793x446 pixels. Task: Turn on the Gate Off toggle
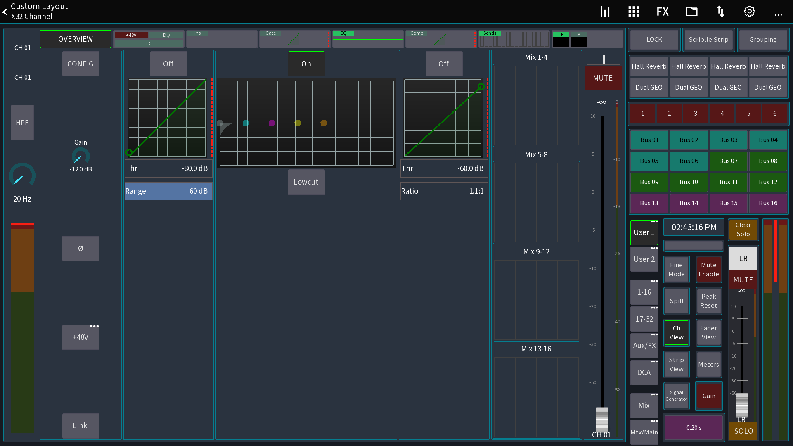coord(168,64)
